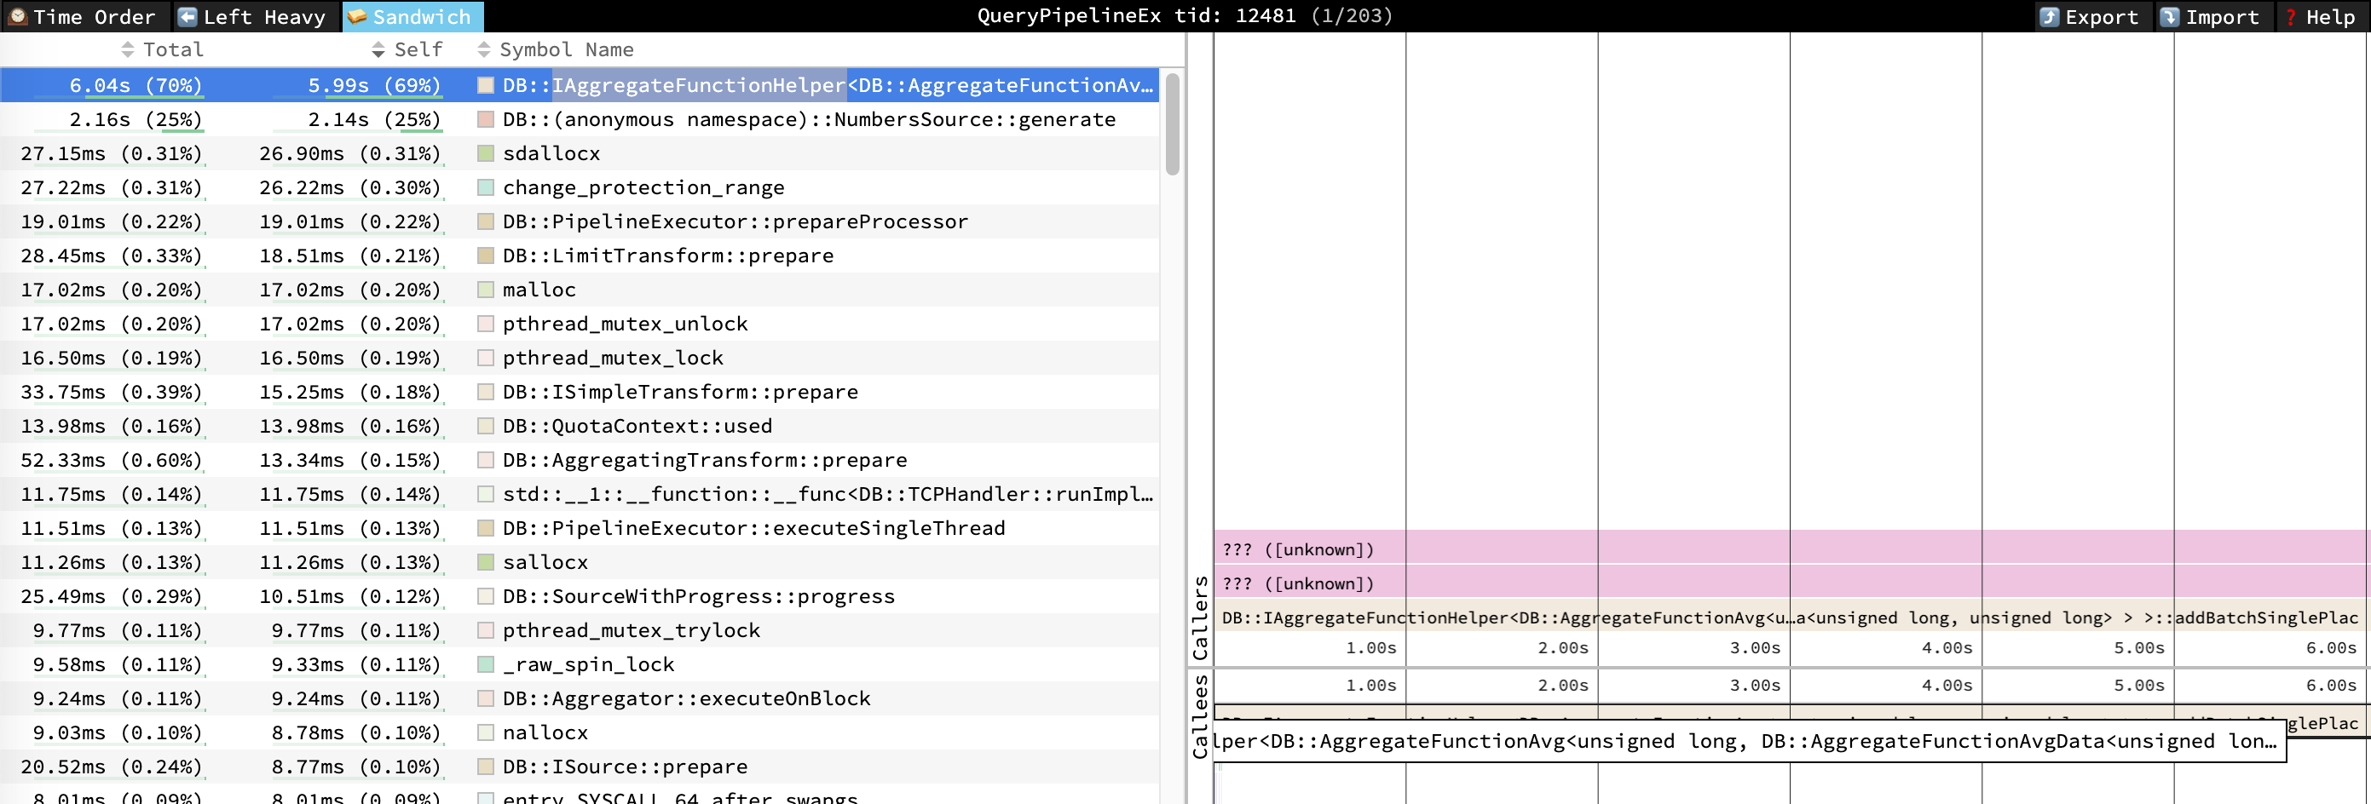
Task: Click the Export icon
Action: click(x=2050, y=16)
